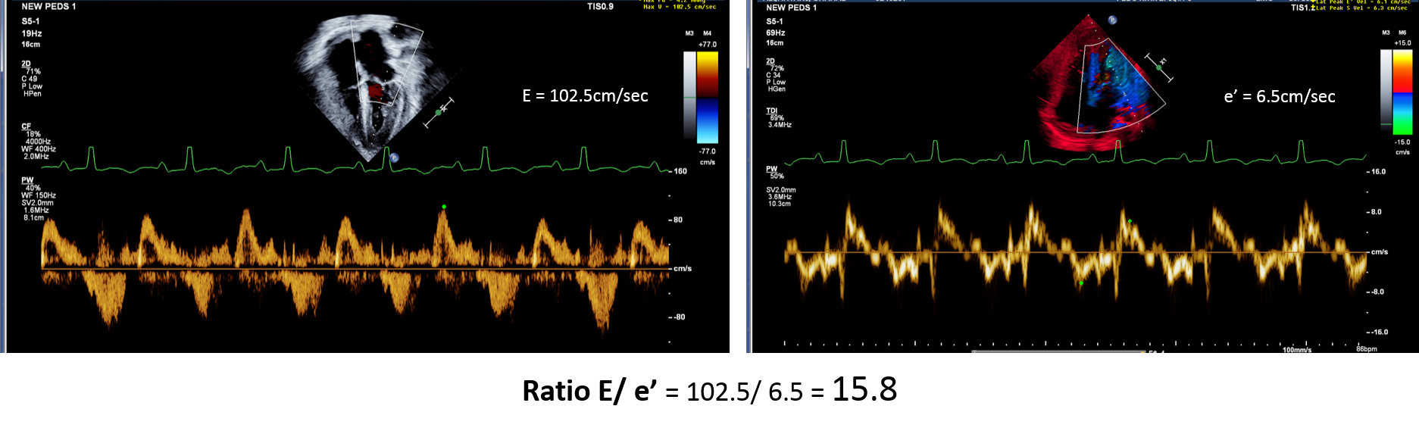Select the '19Hz' frame rate value
This screenshot has width=1419, height=434.
click(x=32, y=33)
